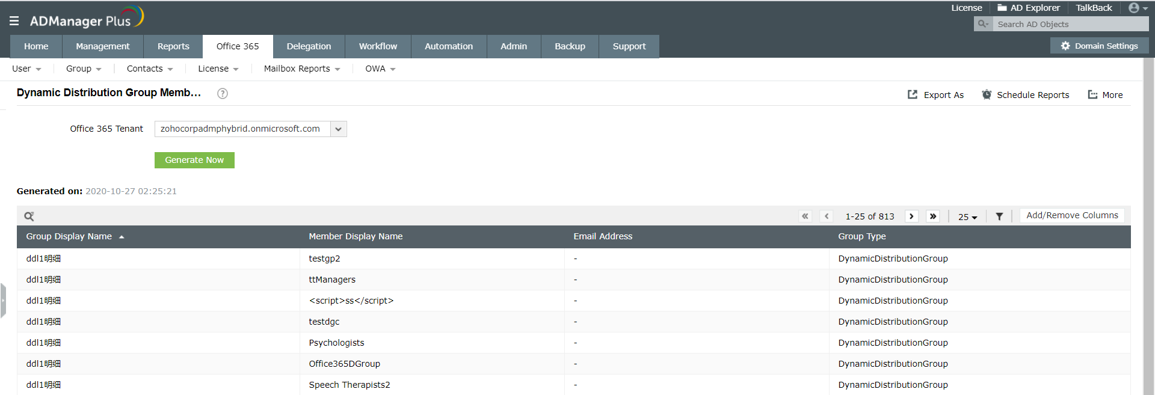Click the Group Type column header
Viewport: 1155px width, 395px height.
click(x=862, y=236)
